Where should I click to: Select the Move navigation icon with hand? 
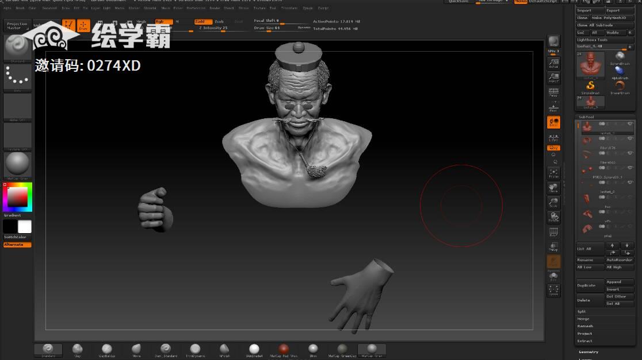tap(553, 188)
